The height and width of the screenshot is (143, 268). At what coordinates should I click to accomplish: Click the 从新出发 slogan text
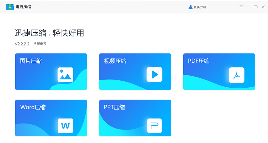click(40, 44)
